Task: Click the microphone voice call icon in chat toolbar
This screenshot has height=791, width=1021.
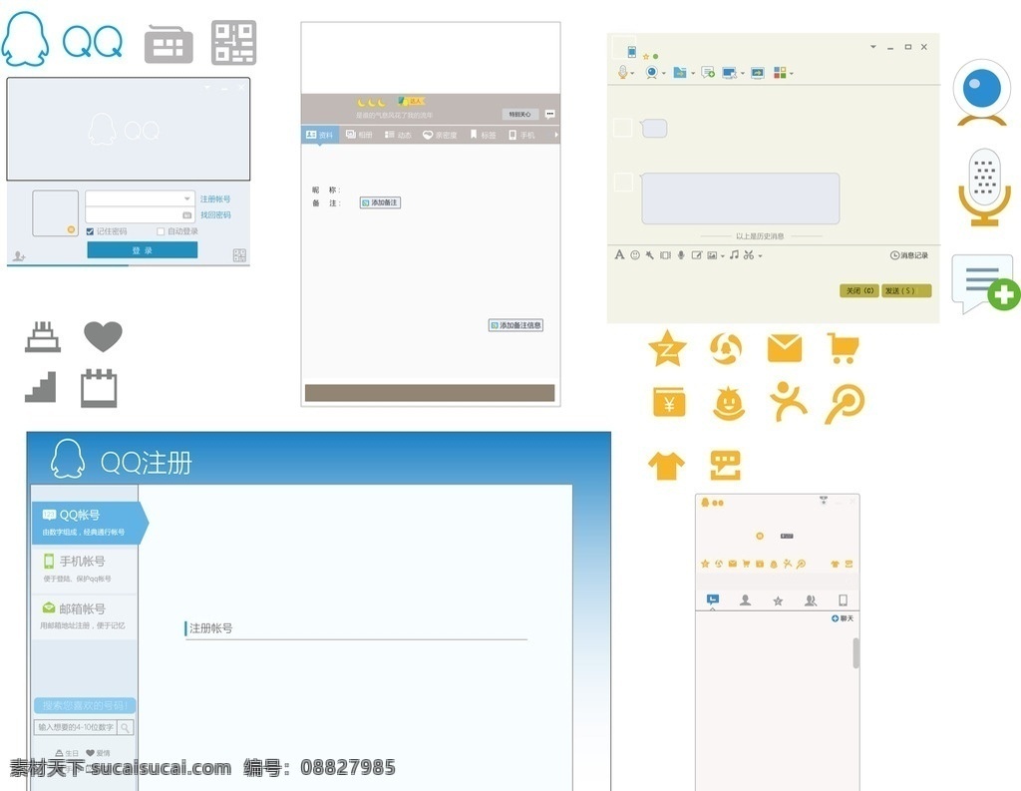Action: [622, 73]
